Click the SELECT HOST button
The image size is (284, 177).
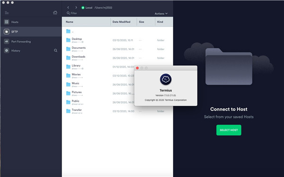pos(229,130)
